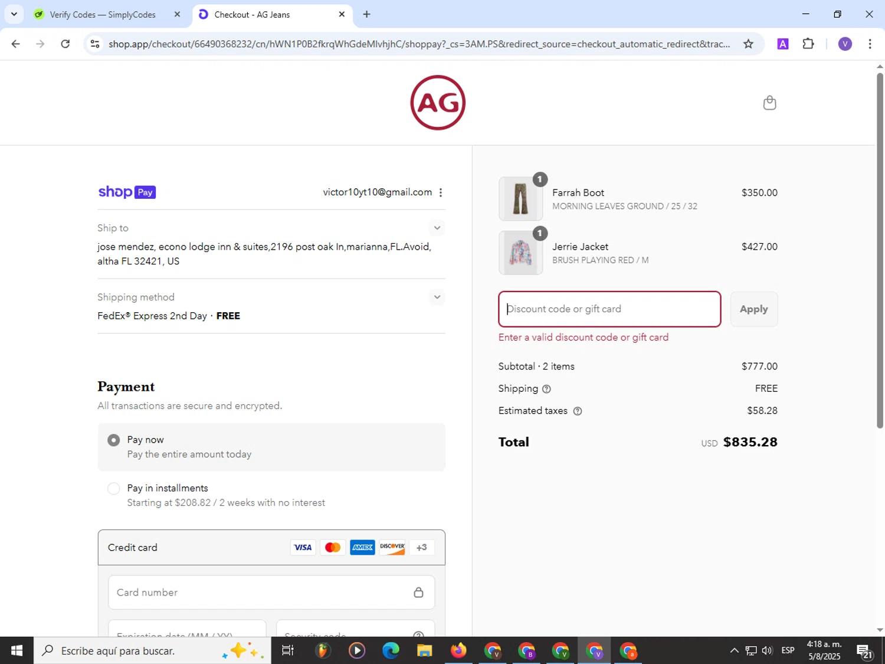Click the browser address bar URL

[419, 44]
